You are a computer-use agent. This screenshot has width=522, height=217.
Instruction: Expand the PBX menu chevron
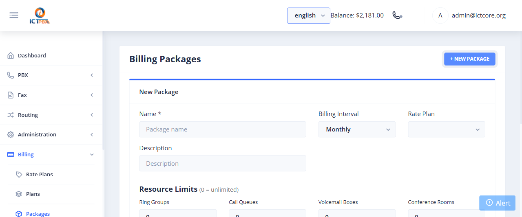pyautogui.click(x=92, y=75)
